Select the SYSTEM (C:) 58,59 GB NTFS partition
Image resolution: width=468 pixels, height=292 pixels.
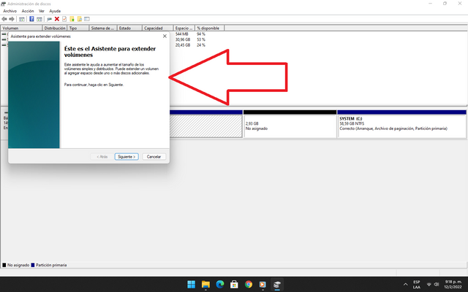401,124
